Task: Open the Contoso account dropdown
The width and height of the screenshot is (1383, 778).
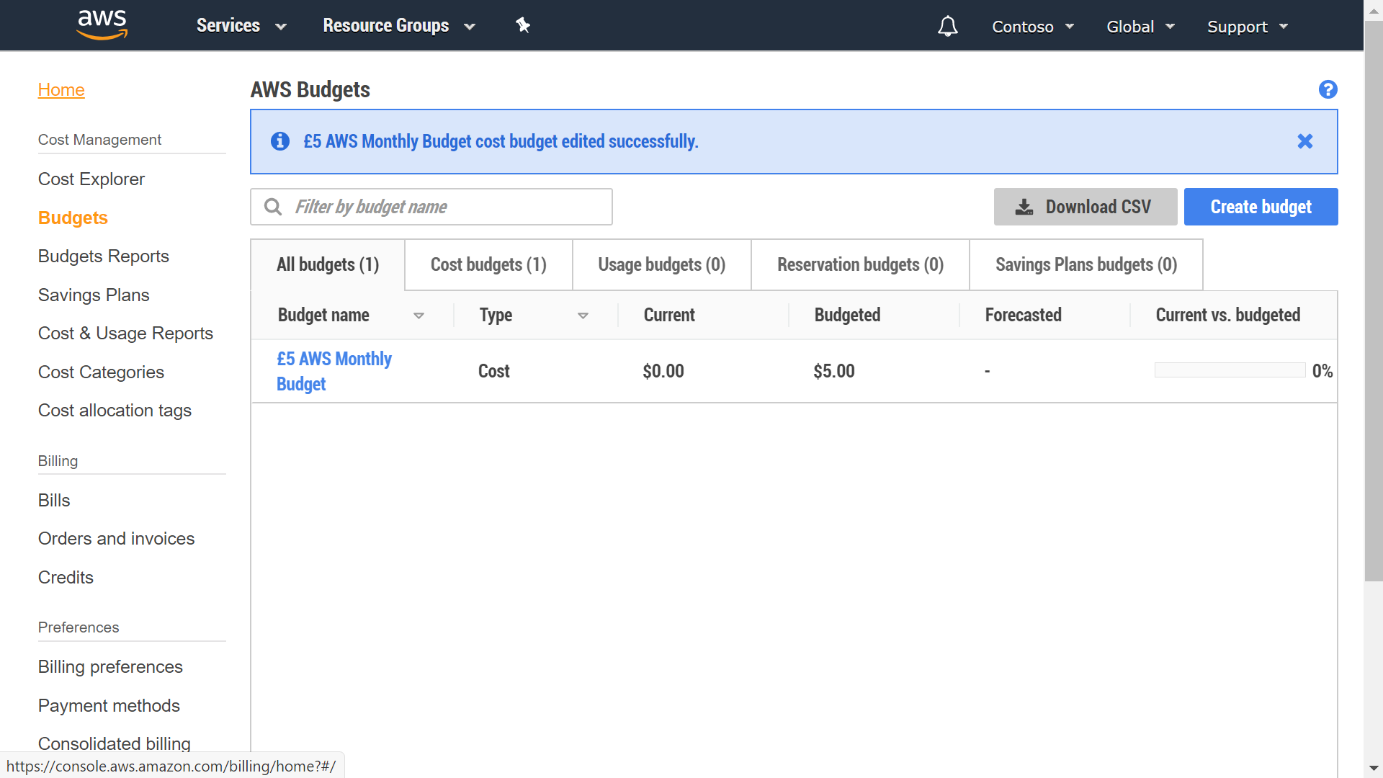Action: click(1033, 27)
